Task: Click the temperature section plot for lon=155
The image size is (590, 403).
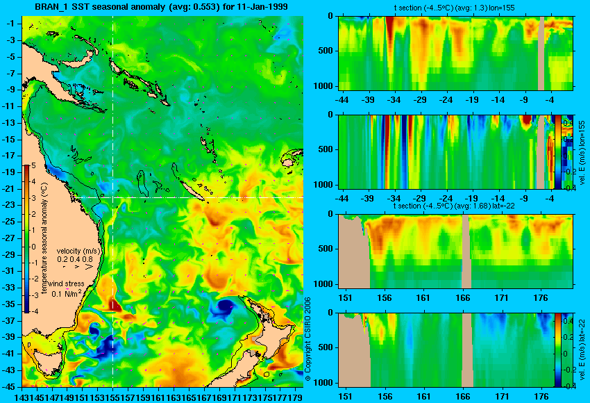Action: point(455,53)
